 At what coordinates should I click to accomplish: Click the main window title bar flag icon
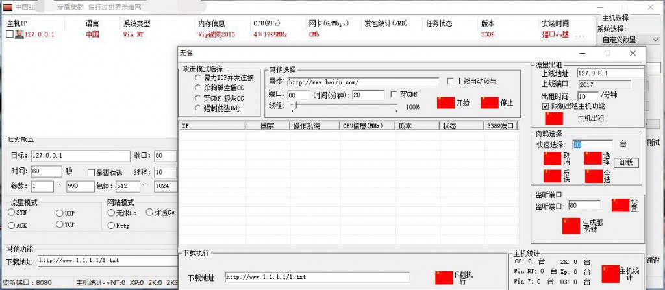click(x=8, y=7)
